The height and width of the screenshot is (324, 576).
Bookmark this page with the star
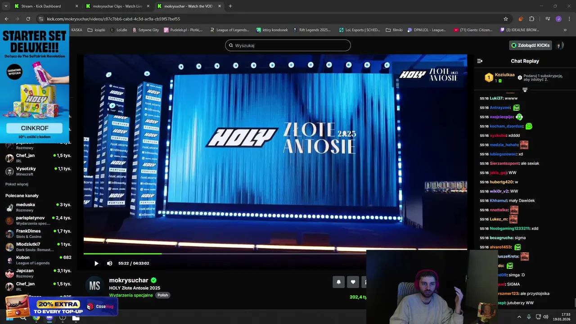click(x=506, y=19)
